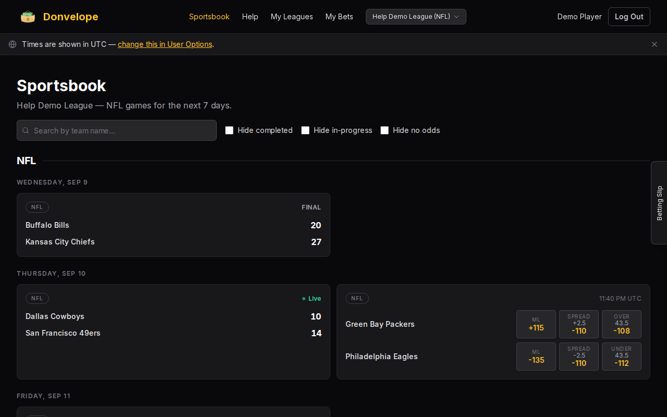Image resolution: width=667 pixels, height=417 pixels.
Task: Click NFL tag on Packers-Eagles card
Action: [x=357, y=298]
